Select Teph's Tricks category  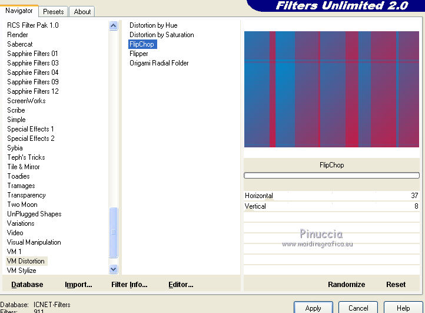click(26, 157)
